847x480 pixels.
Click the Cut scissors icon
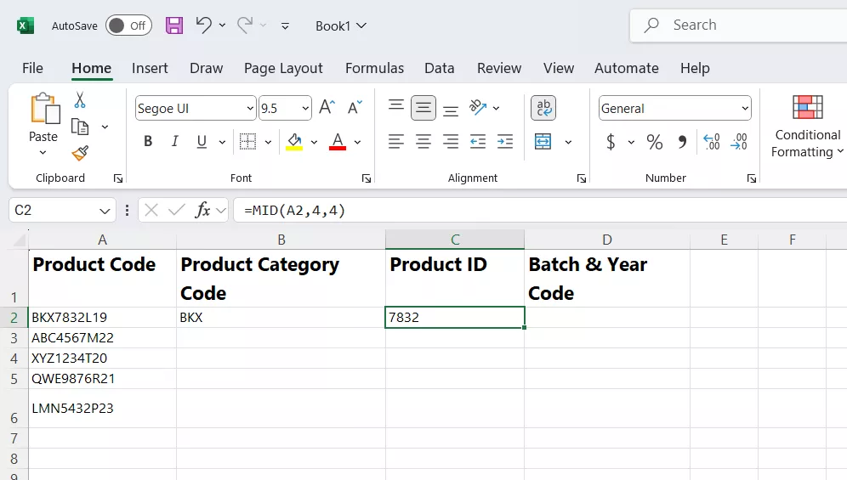point(80,100)
